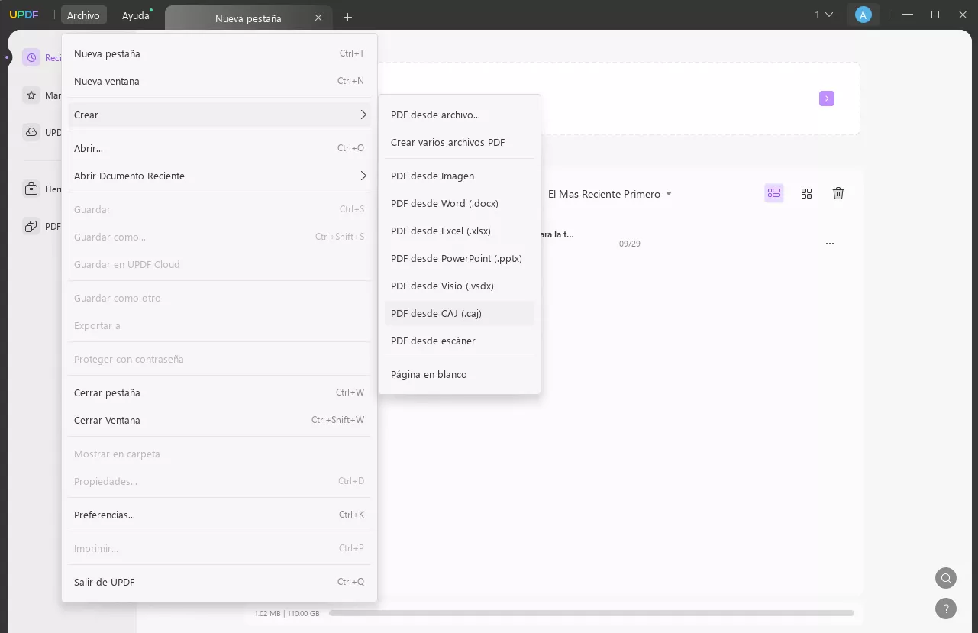This screenshot has width=978, height=633.
Task: Choose Nueva ventana menu entry
Action: click(x=220, y=81)
